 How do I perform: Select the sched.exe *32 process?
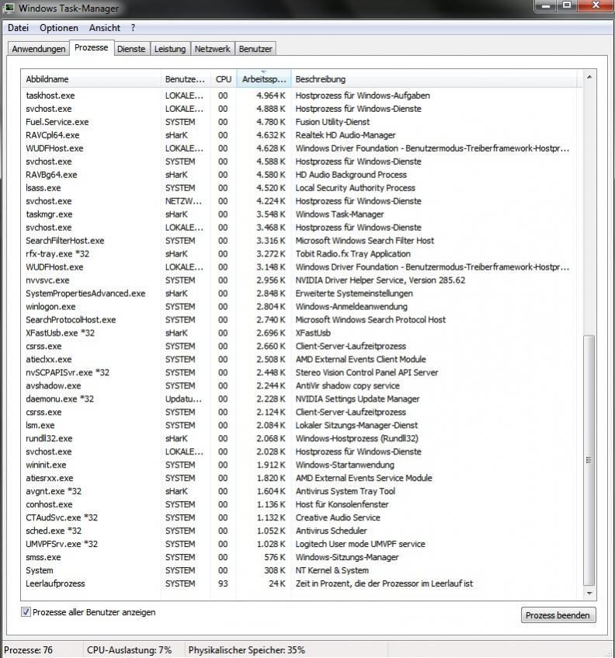301,531
